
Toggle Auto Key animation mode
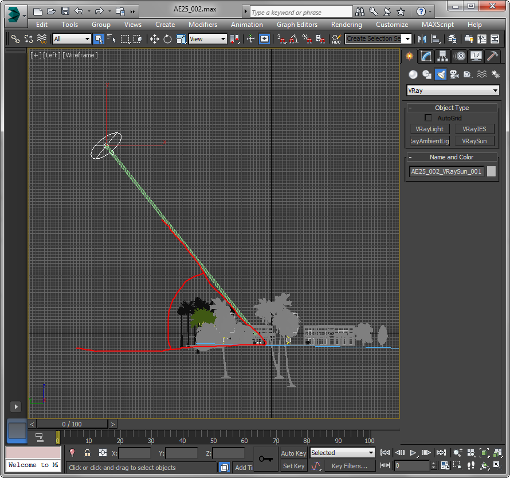point(293,453)
